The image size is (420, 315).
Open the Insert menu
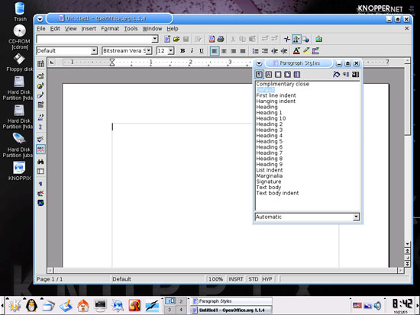pyautogui.click(x=89, y=29)
